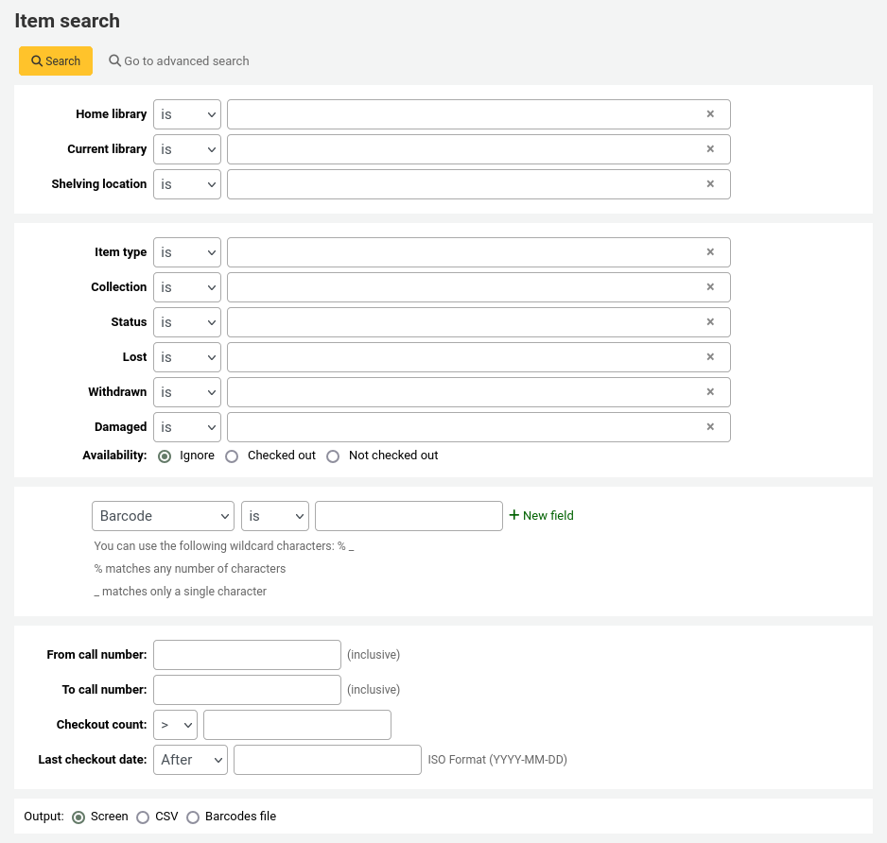Open the Last checkout date After dropdown
The width and height of the screenshot is (887, 843).
pyautogui.click(x=190, y=759)
